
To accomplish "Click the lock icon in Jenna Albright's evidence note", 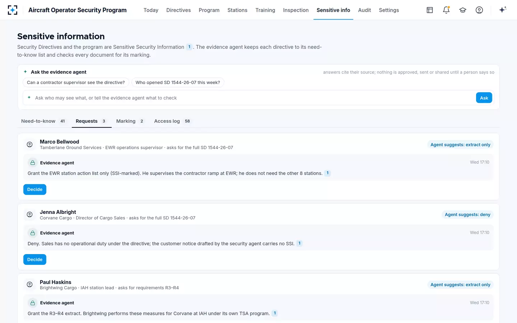I will click(33, 233).
